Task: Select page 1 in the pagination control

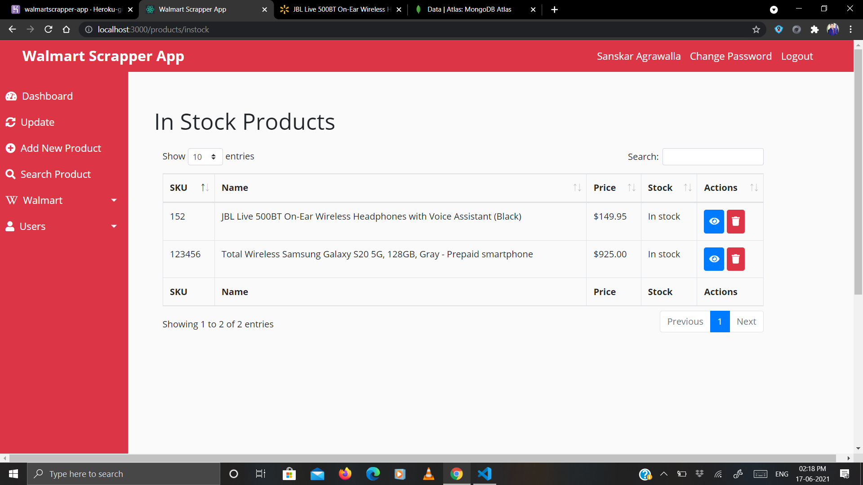Action: click(720, 321)
